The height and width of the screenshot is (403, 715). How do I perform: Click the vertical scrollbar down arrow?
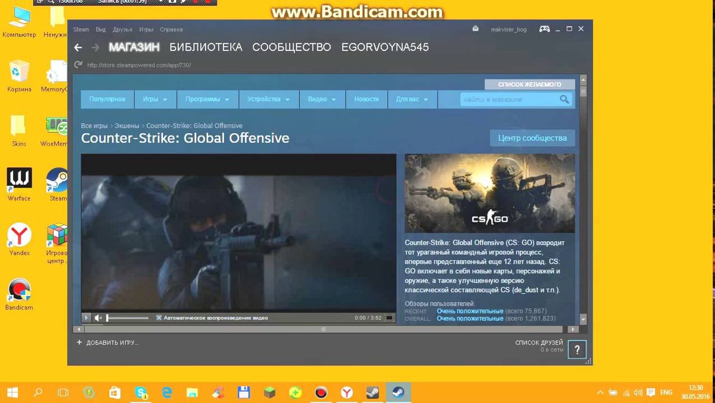pos(583,320)
